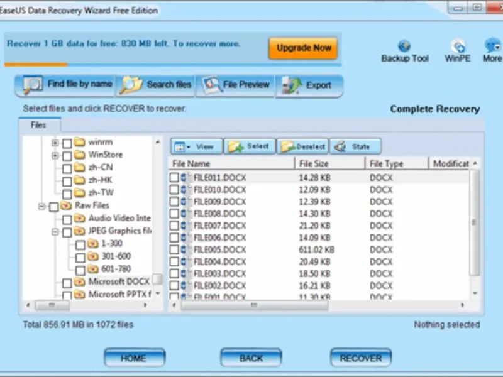Click the 301-600 folder icon
Screen dimensions: 503x377
click(x=92, y=256)
